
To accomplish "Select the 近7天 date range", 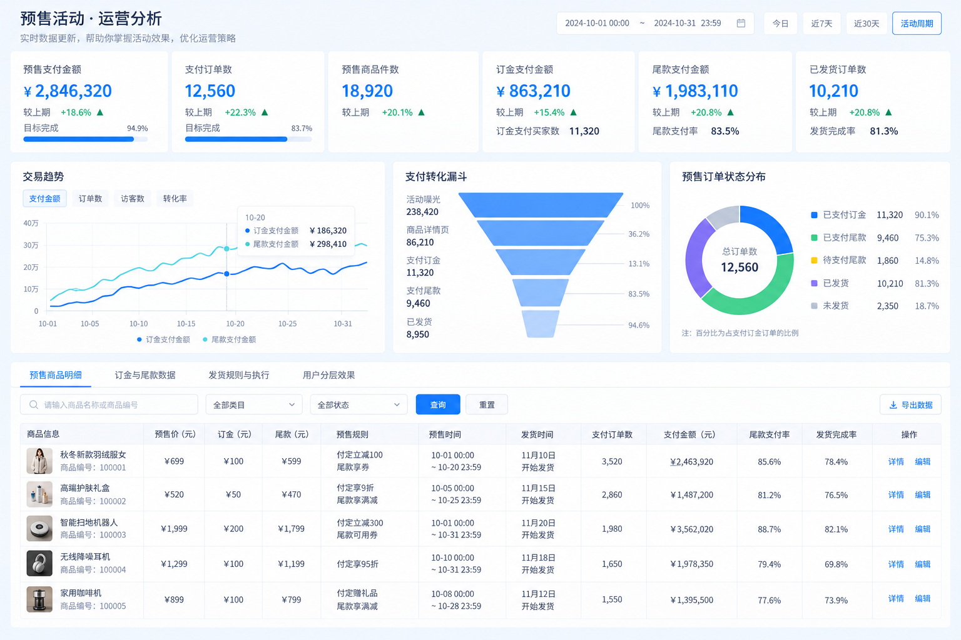I will click(821, 24).
